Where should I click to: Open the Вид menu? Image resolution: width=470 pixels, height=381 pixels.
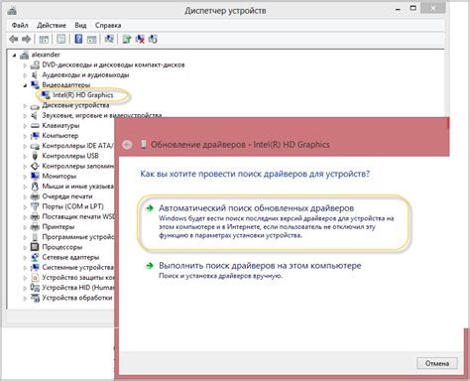80,25
